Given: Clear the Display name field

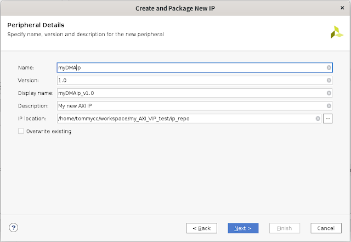Looking at the screenshot, I should tap(329, 93).
